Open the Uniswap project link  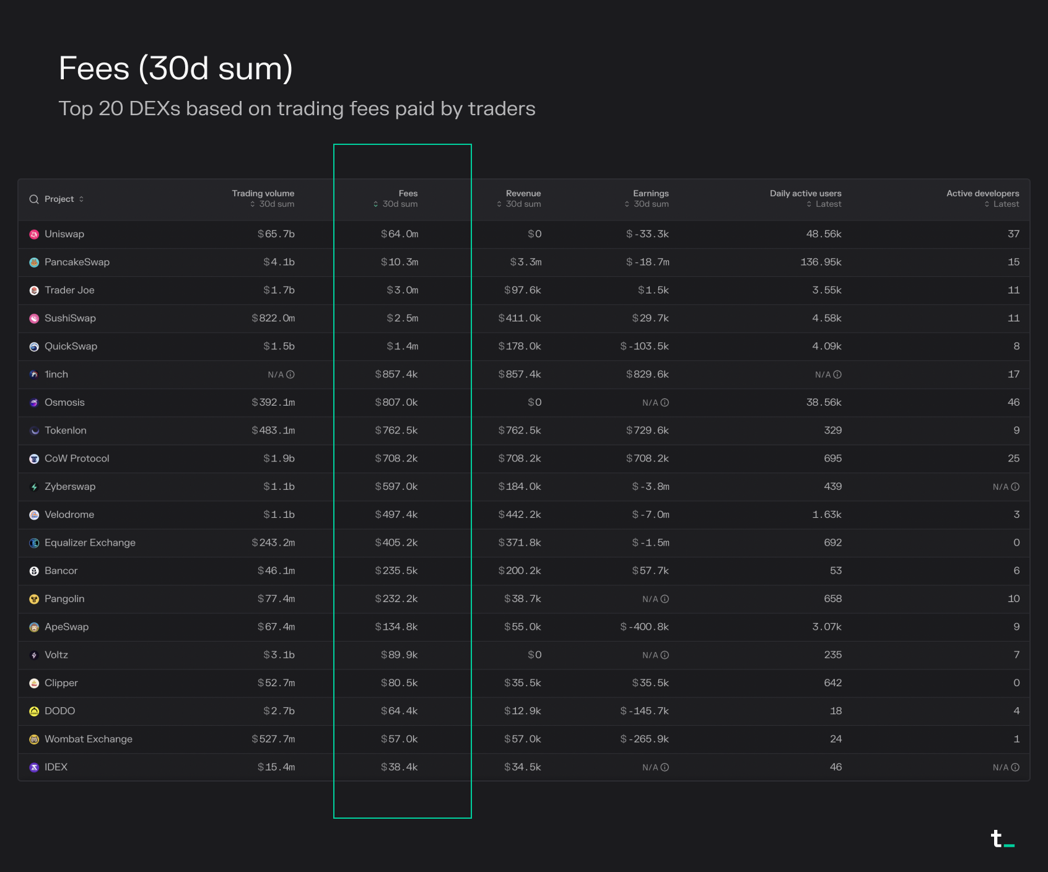(x=64, y=234)
